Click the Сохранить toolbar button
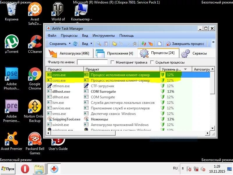The width and height of the screenshot is (233, 175). tap(58, 43)
